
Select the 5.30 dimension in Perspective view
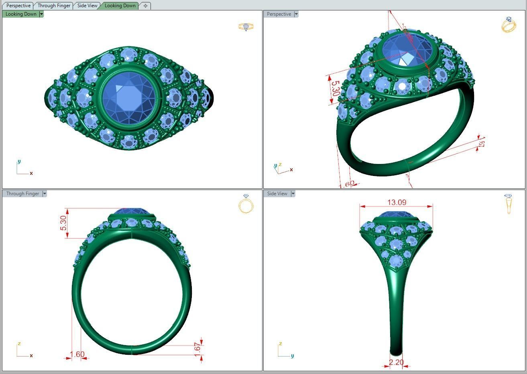click(x=336, y=89)
